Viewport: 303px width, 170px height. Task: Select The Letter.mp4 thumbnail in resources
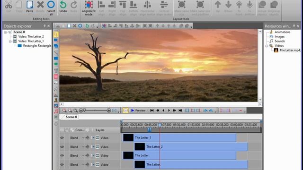click(276, 51)
